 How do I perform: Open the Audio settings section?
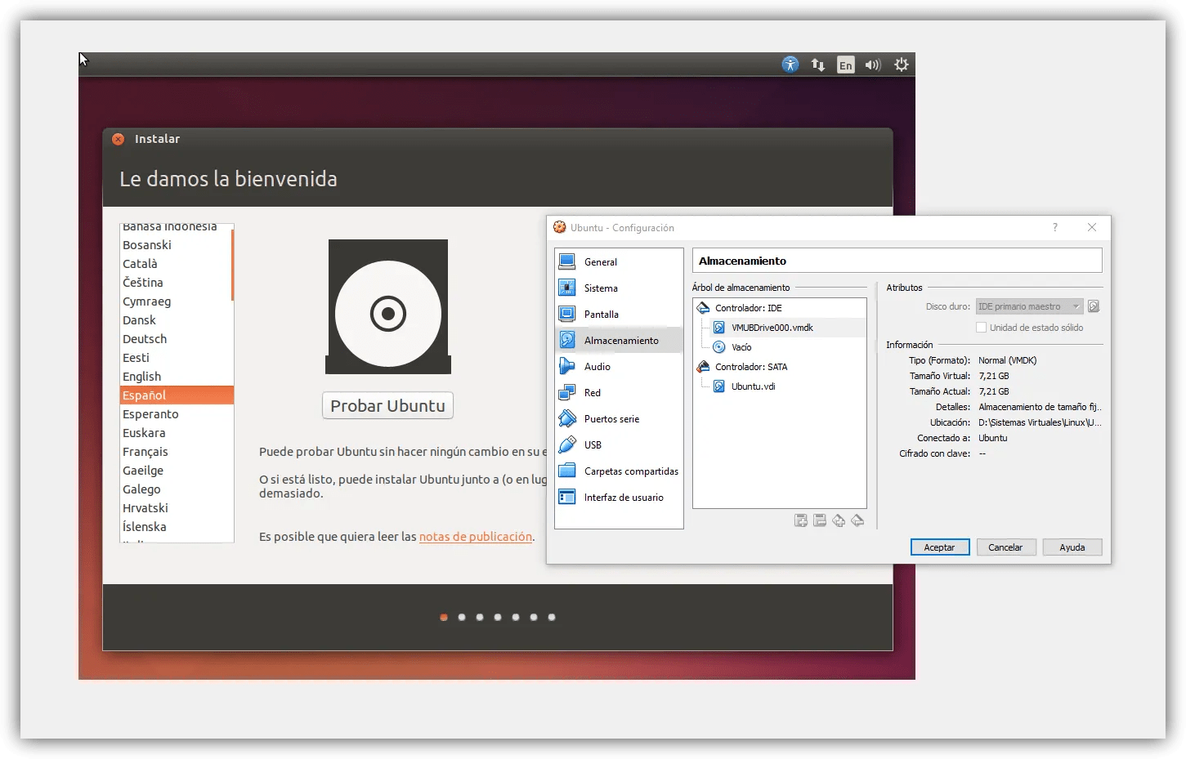coord(596,366)
